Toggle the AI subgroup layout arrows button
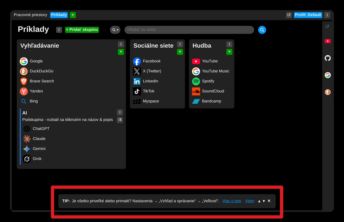The height and width of the screenshot is (222, 344). [x=120, y=120]
